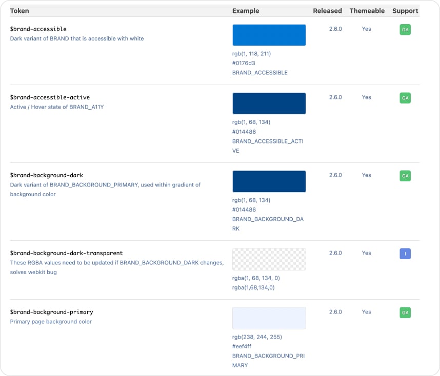The image size is (440, 376).
Task: Click the #0176d3 hex value text
Action: pyautogui.click(x=244, y=63)
